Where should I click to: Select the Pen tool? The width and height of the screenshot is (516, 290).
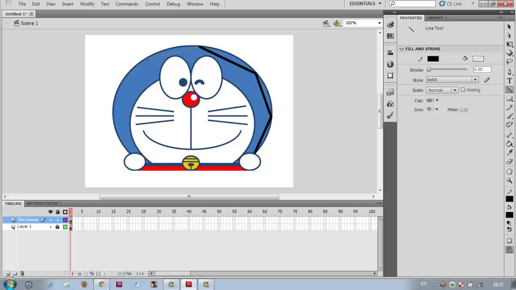point(510,72)
